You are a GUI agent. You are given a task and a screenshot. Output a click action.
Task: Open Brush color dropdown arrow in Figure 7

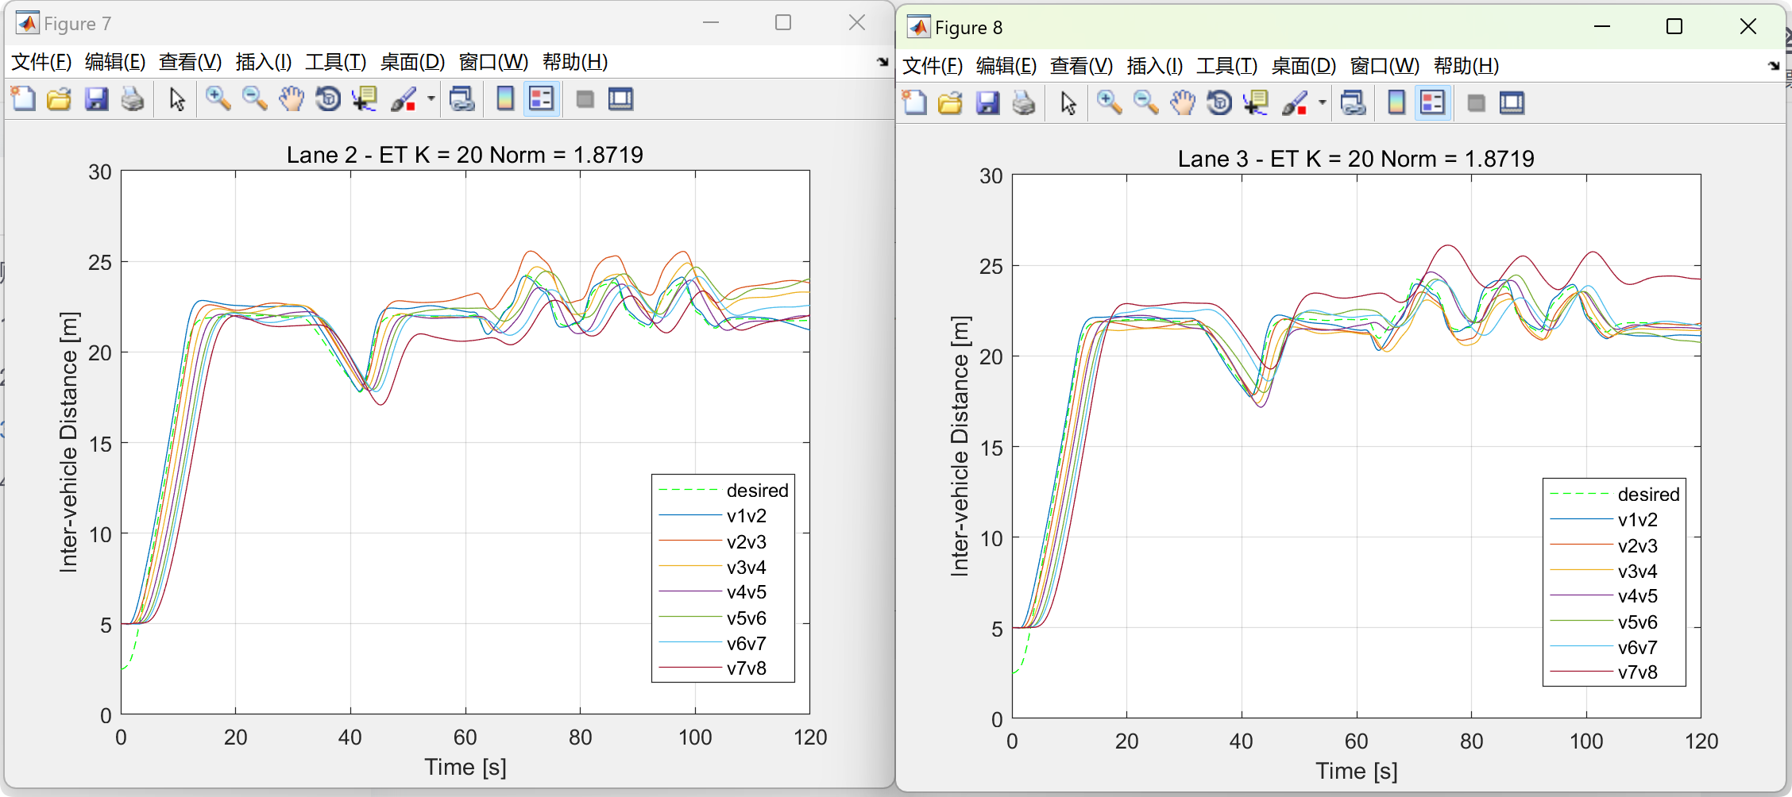pyautogui.click(x=431, y=99)
